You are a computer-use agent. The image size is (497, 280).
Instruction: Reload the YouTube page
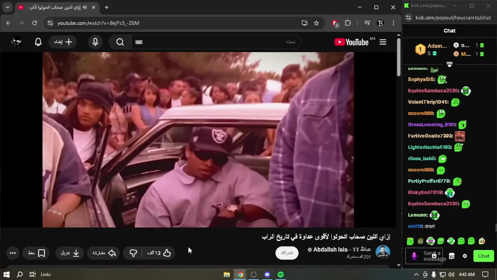tap(35, 23)
